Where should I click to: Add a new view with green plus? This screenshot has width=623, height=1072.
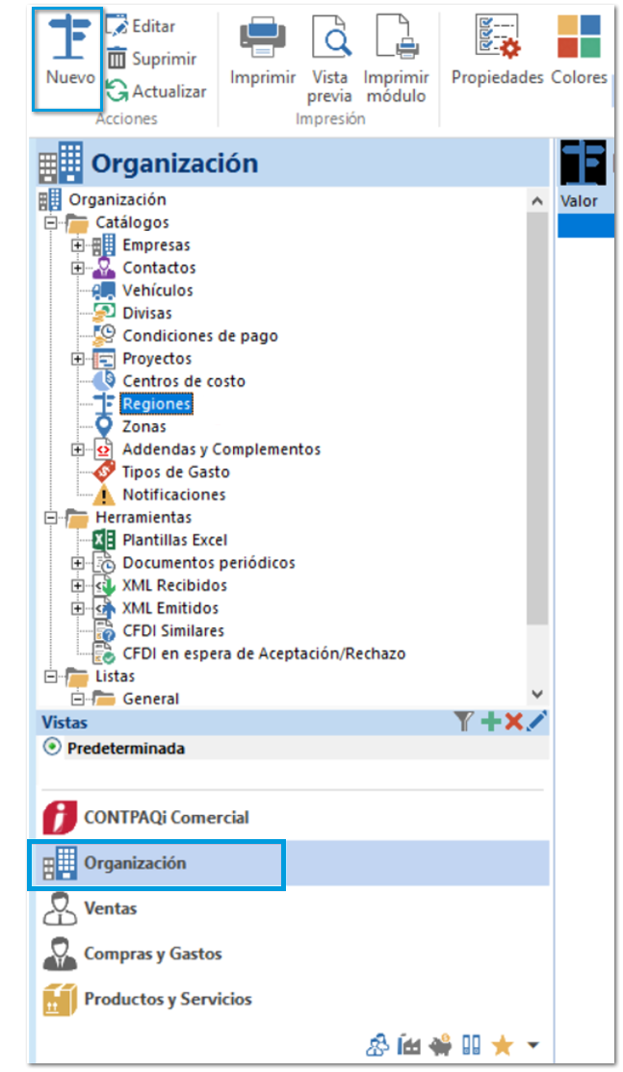tap(490, 722)
